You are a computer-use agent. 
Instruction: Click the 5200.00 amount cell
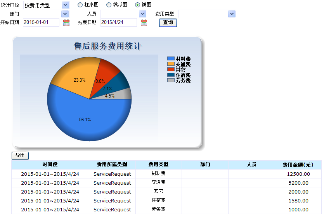(x=298, y=183)
